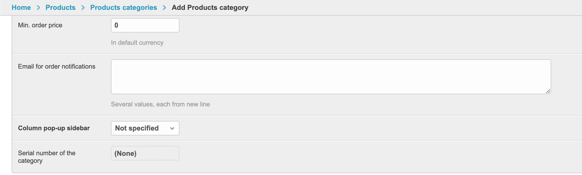This screenshot has width=582, height=175.
Task: Click the Serial number (None) field
Action: 145,153
